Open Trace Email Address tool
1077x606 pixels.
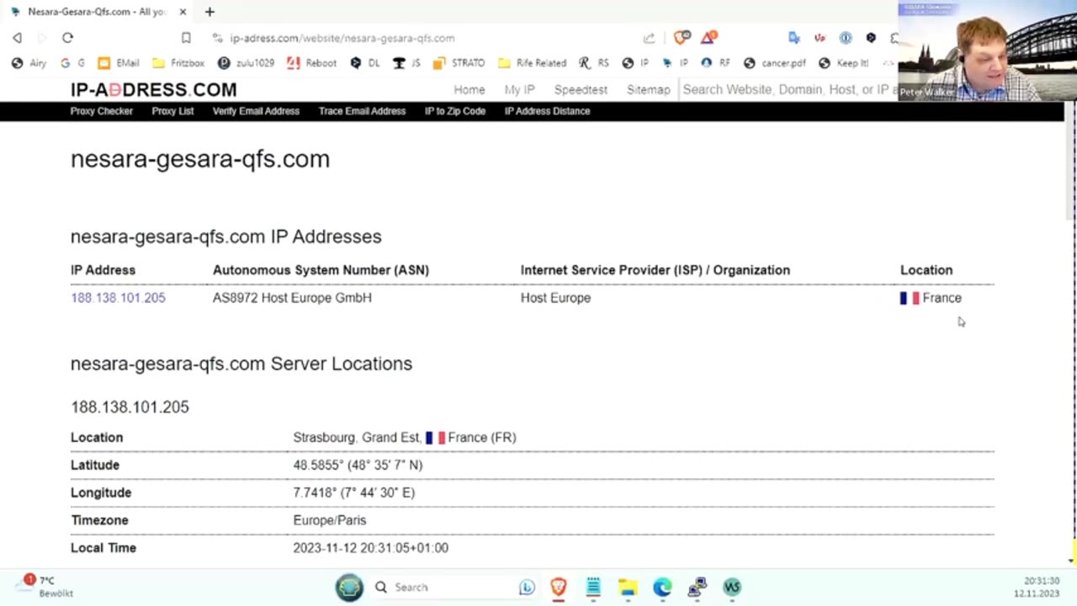coord(362,111)
